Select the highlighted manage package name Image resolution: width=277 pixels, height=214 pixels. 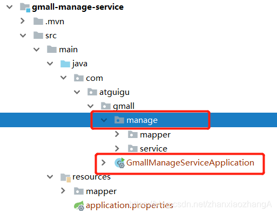(142, 120)
